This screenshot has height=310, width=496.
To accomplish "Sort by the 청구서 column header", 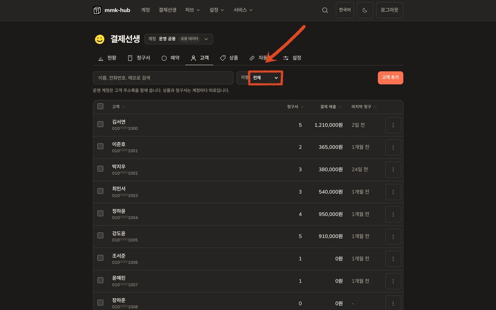I will [x=296, y=107].
